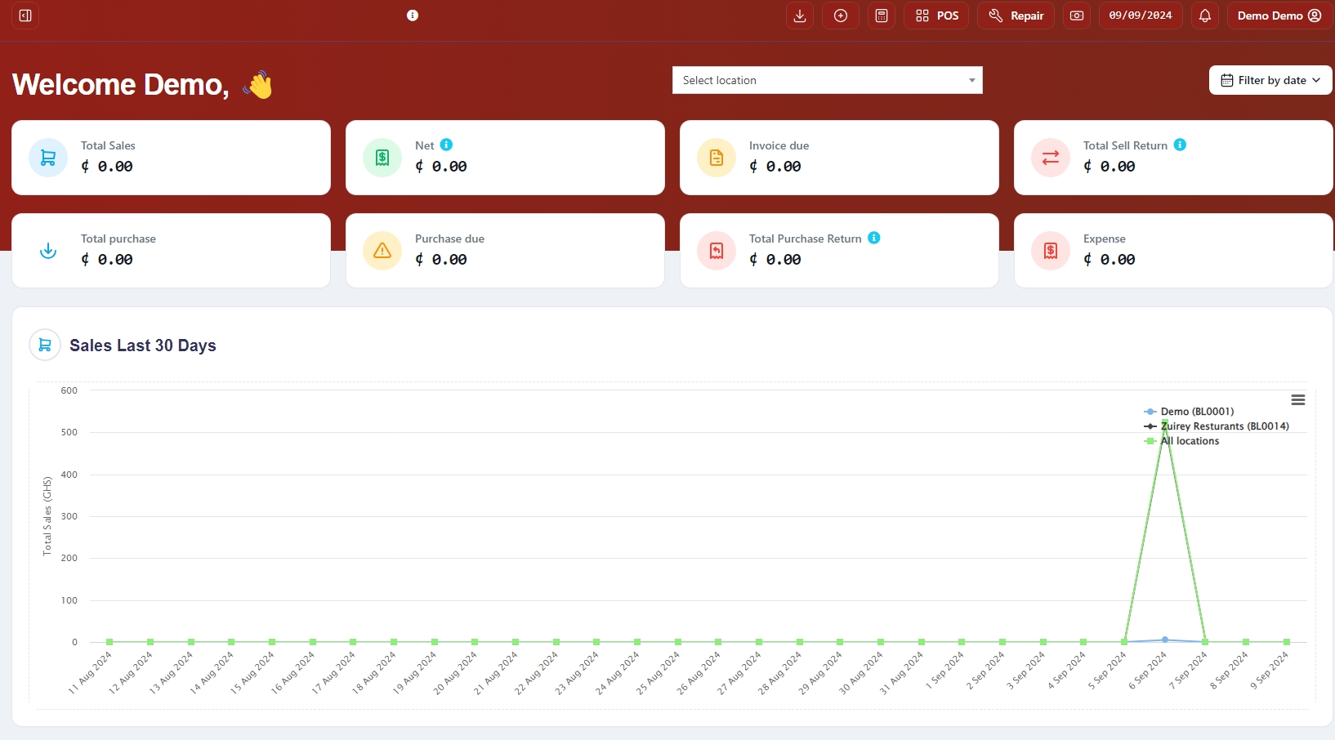The height and width of the screenshot is (740, 1335).
Task: Click the Total Sell Return info icon
Action: tap(1179, 145)
